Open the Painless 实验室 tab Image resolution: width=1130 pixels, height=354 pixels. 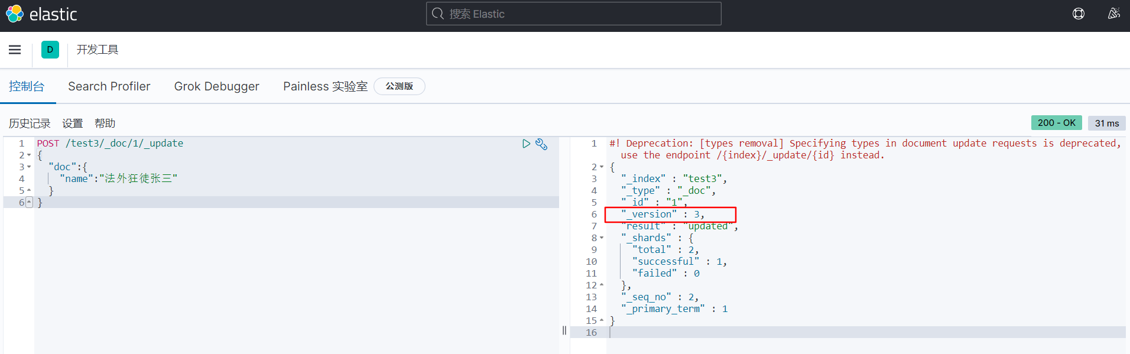coord(325,86)
